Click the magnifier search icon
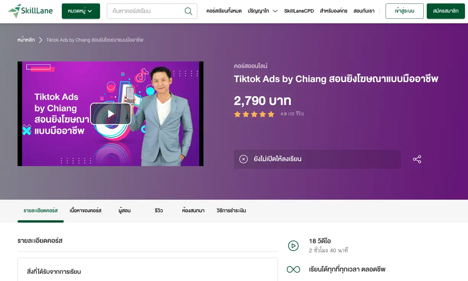468x281 pixels. coord(188,11)
